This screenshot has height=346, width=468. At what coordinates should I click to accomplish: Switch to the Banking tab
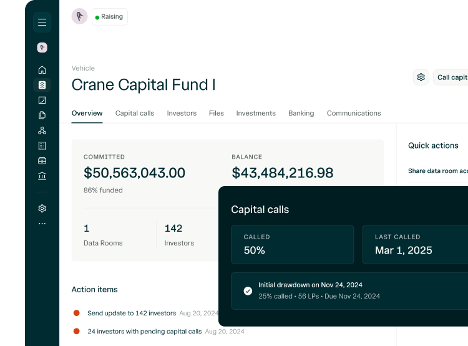click(x=301, y=113)
